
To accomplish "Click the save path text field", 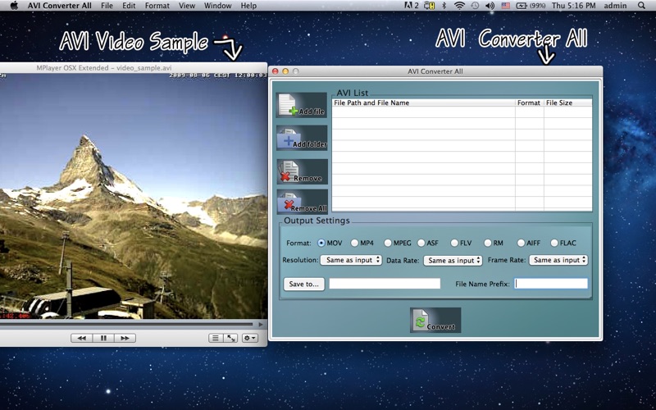I will pos(385,284).
